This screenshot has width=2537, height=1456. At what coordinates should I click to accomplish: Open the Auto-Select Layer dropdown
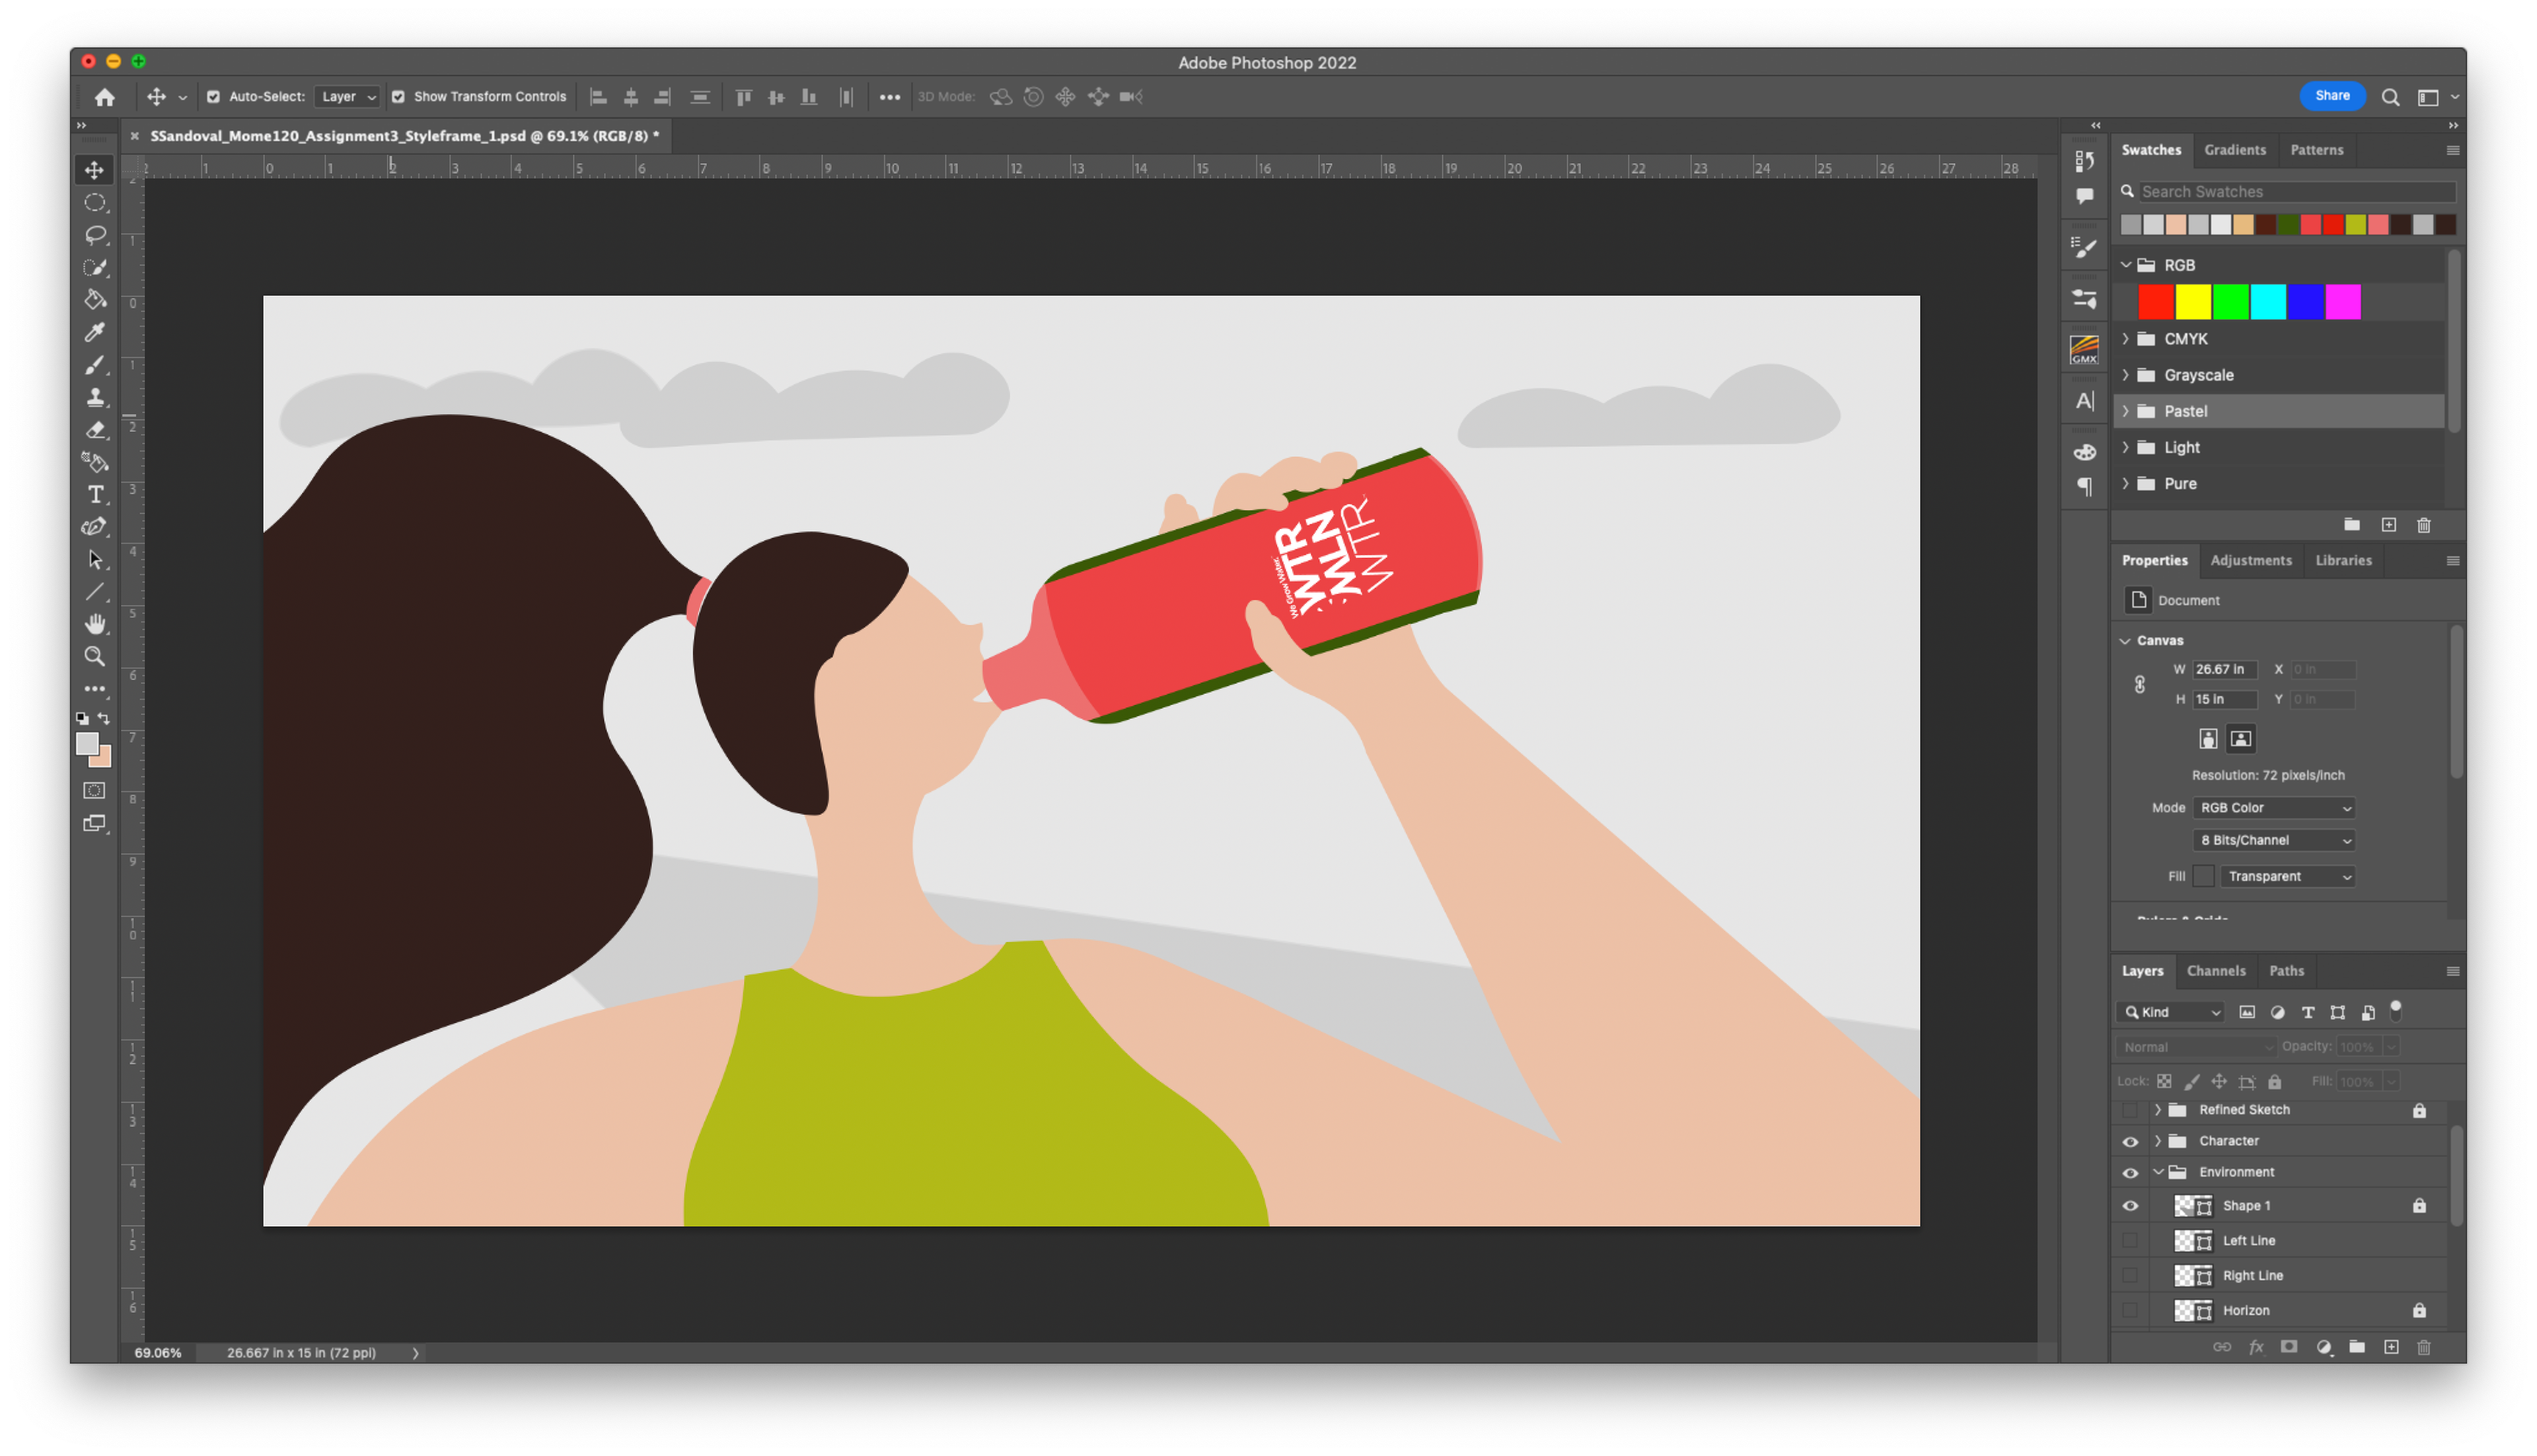coord(347,97)
